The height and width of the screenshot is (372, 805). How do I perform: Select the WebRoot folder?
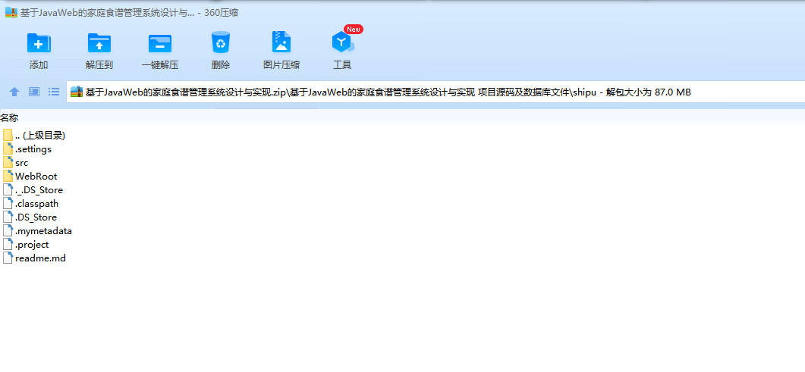click(30, 177)
